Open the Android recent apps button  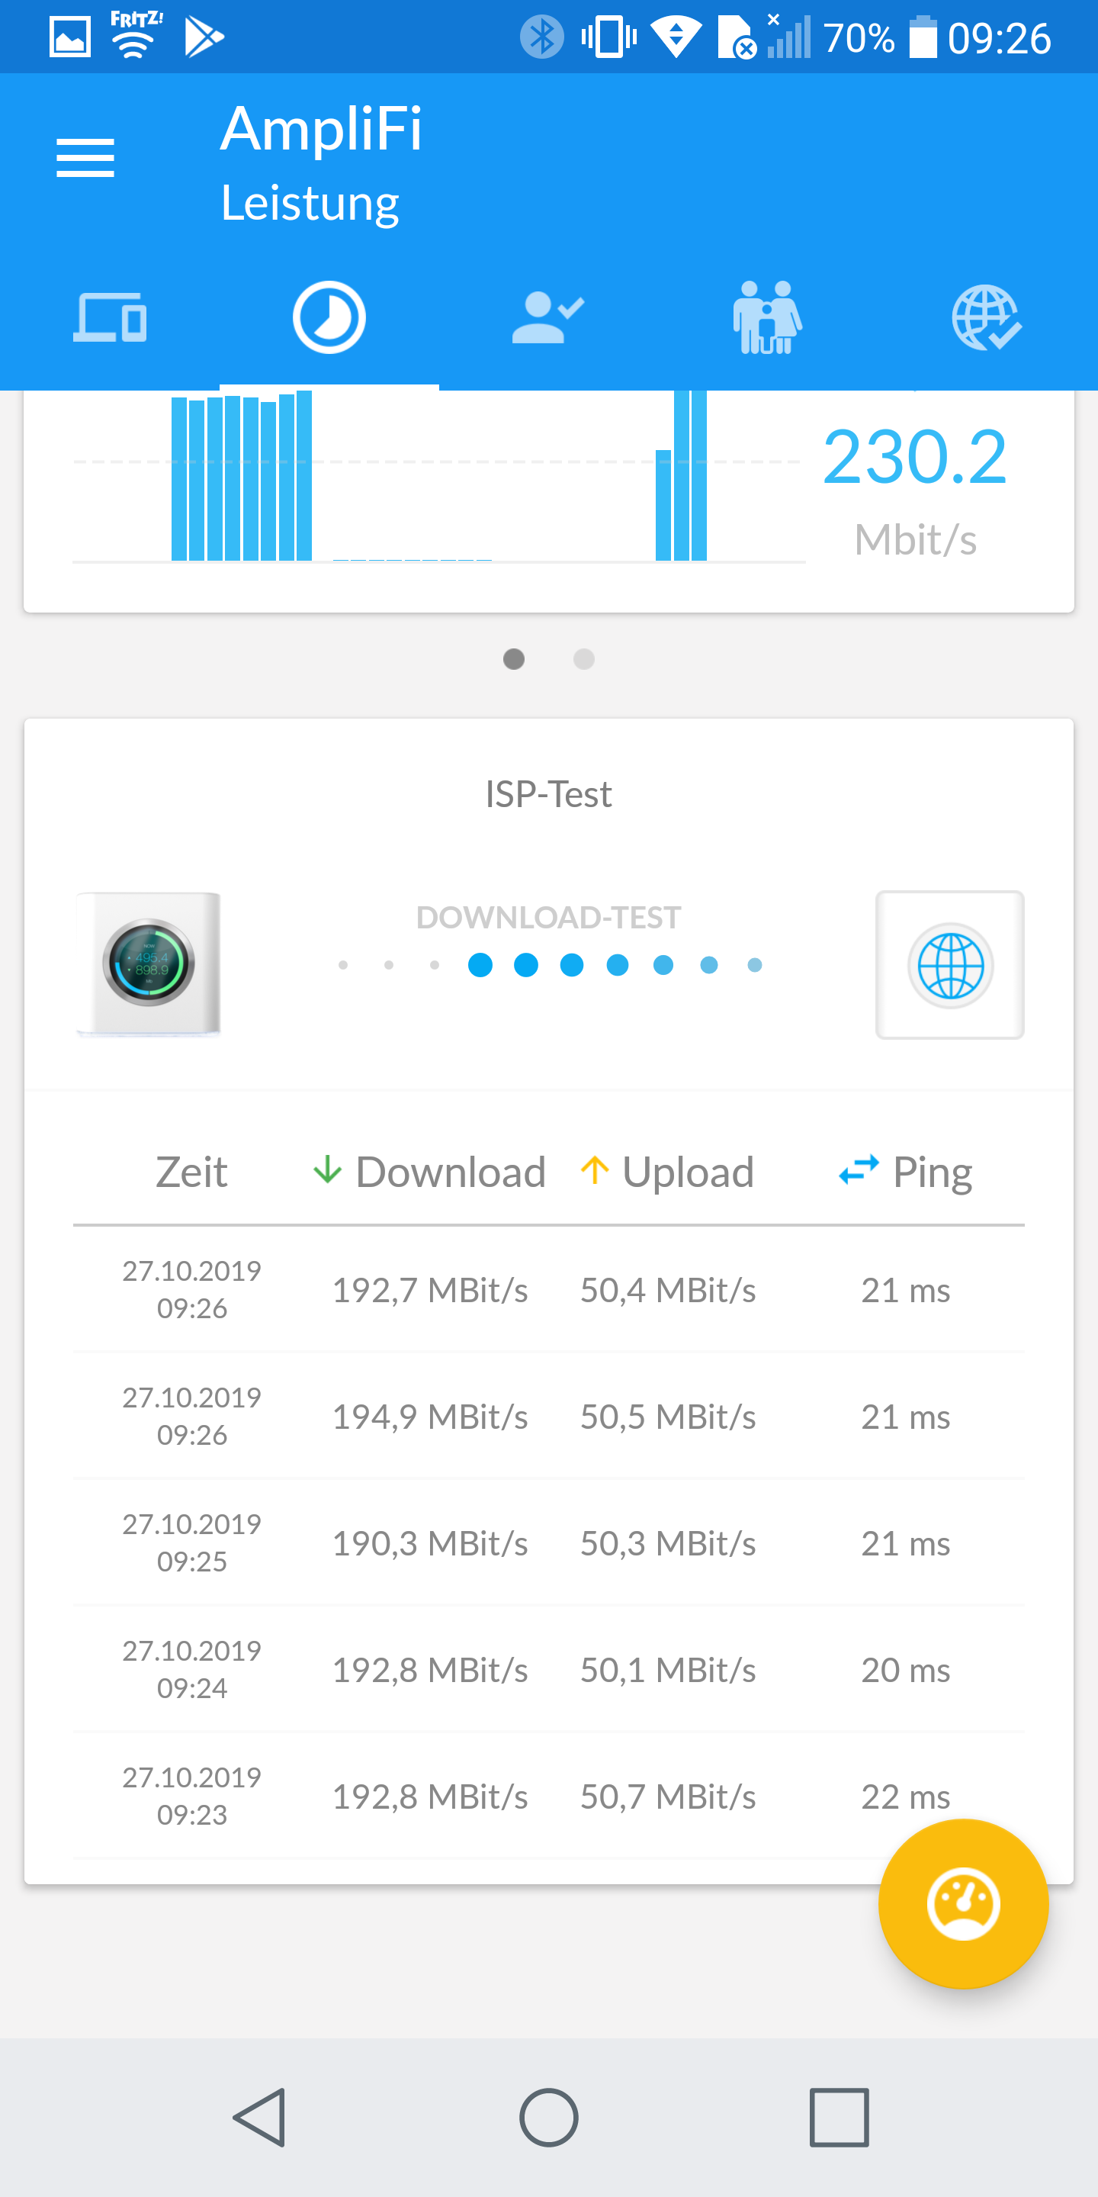click(x=839, y=2117)
